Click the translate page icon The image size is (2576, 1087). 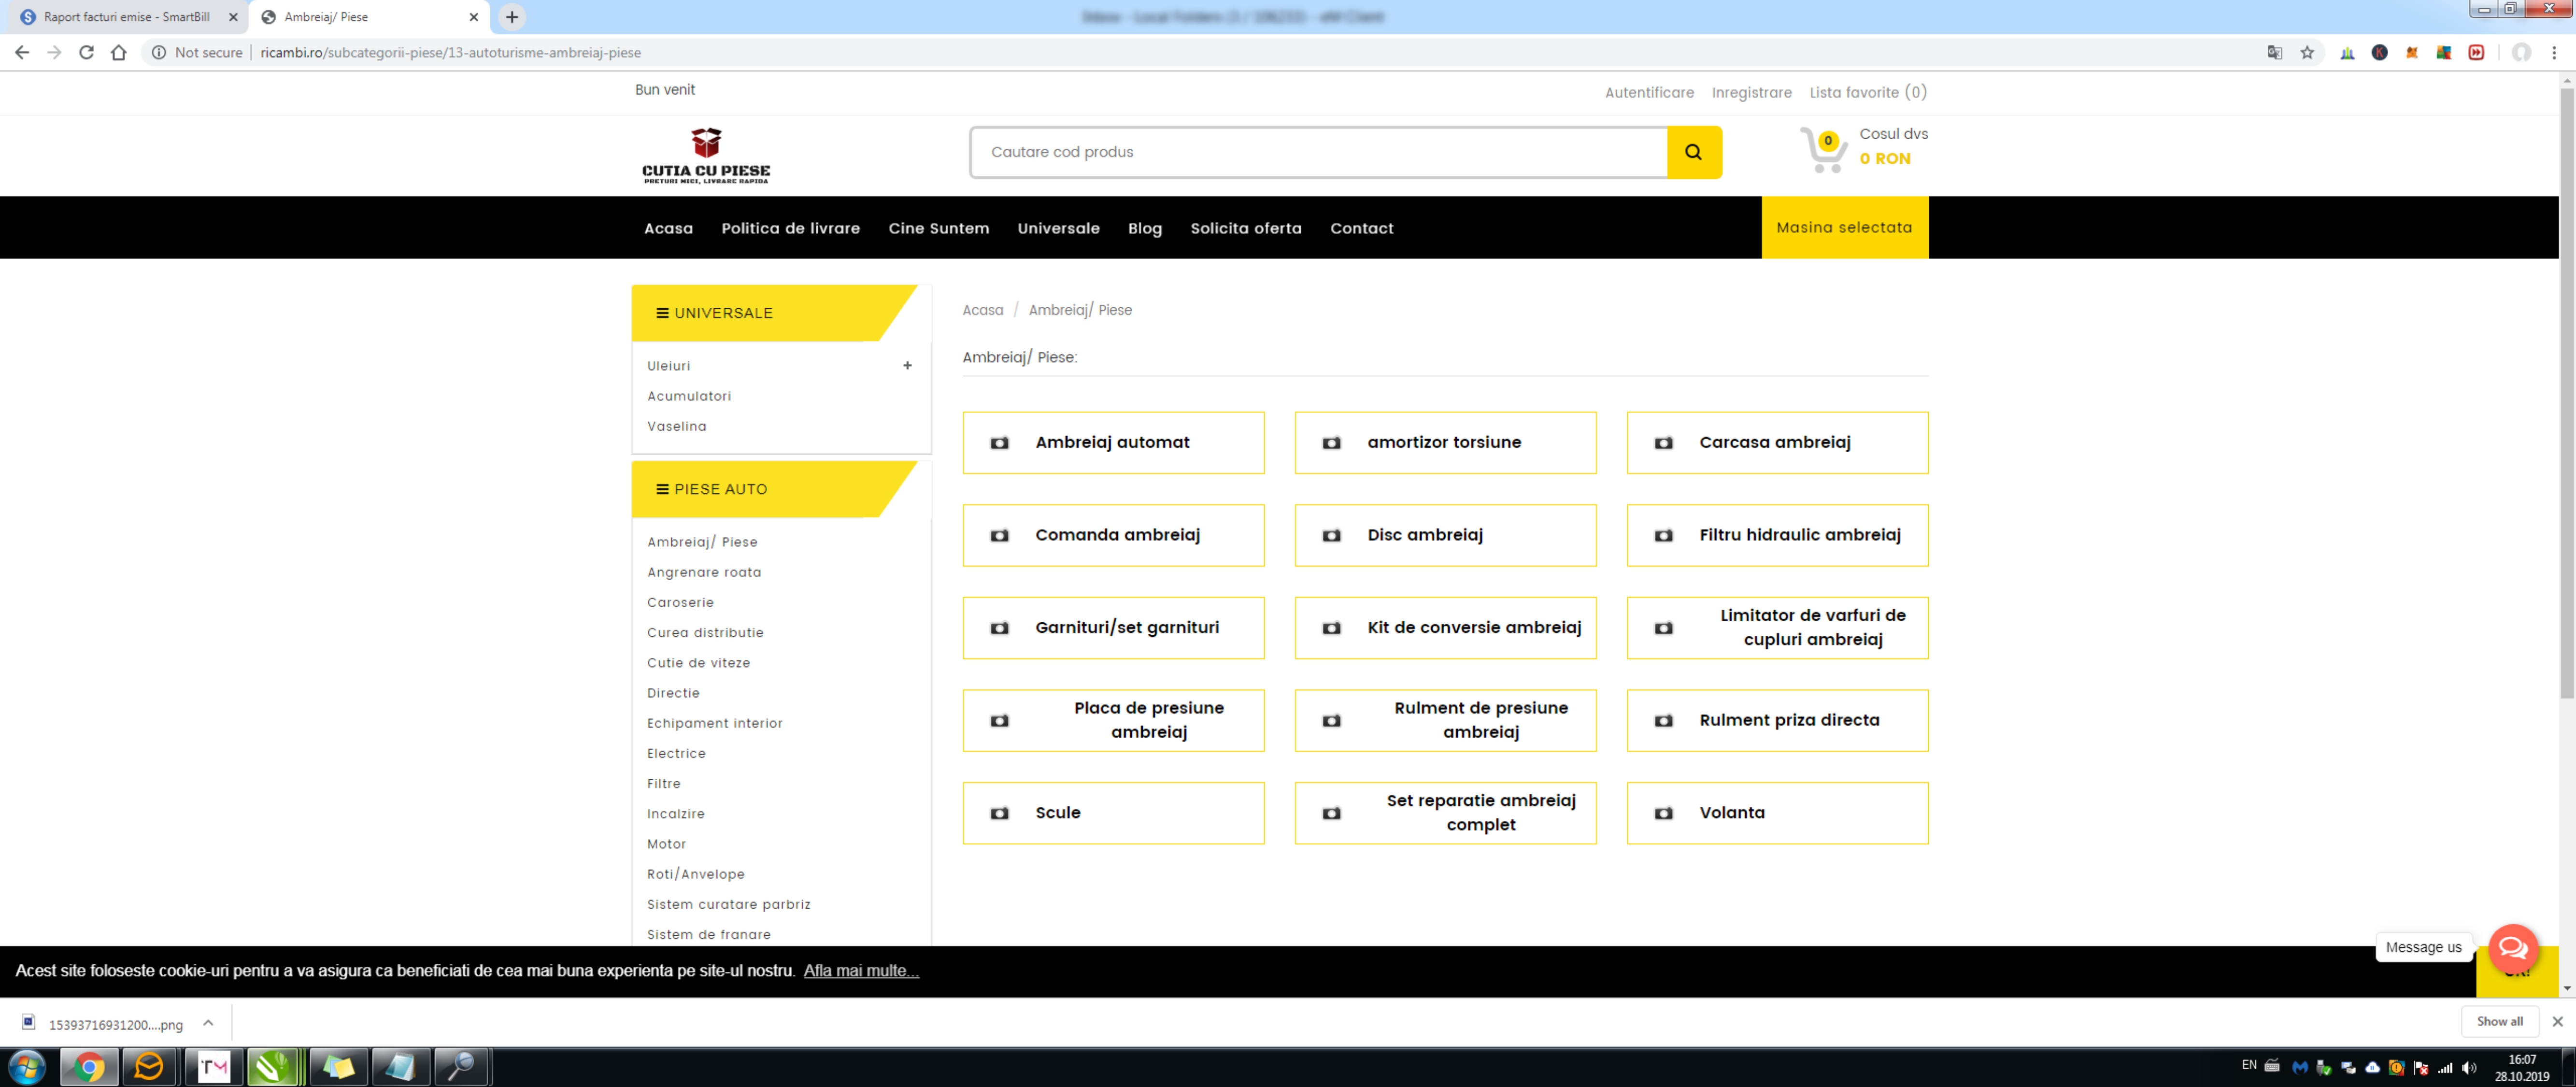(2275, 52)
